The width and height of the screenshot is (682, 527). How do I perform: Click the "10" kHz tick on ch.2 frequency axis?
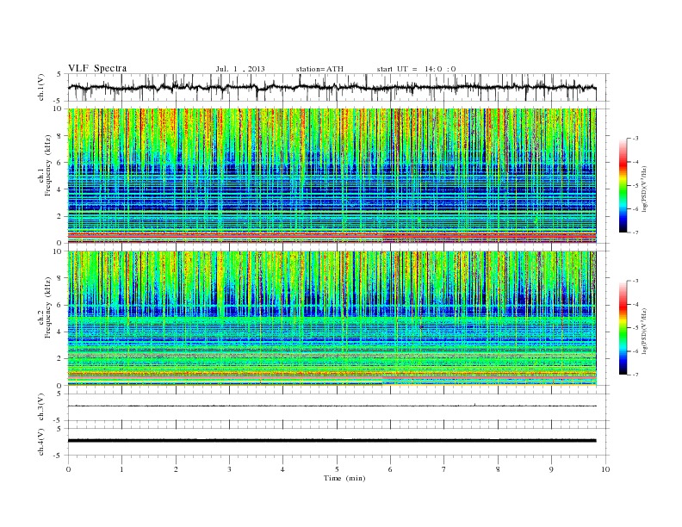[x=59, y=251]
